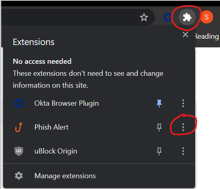Screen dimensions: 220x189
Task: Open the three-dot menu for Phish Alert
Action: coord(183,127)
